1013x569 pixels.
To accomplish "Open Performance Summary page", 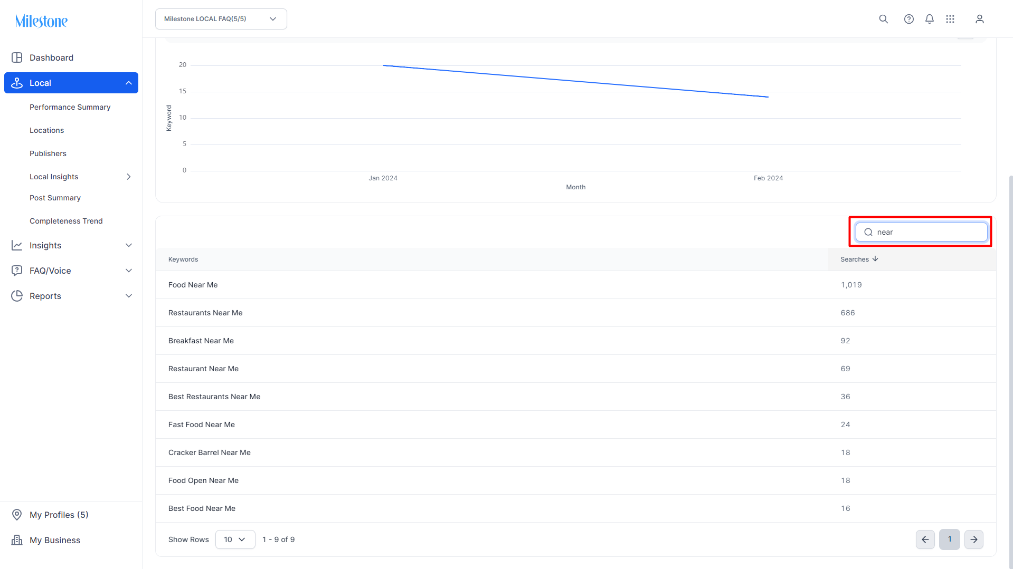I will pyautogui.click(x=70, y=107).
